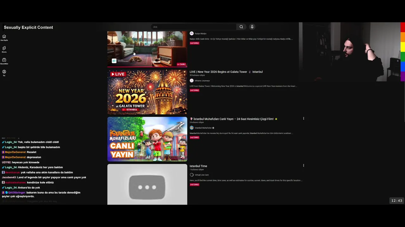Viewport: 405px width, 227px height.
Task: Click CANLI badge under İstanbul Muhafızları video
Action: coord(195,137)
